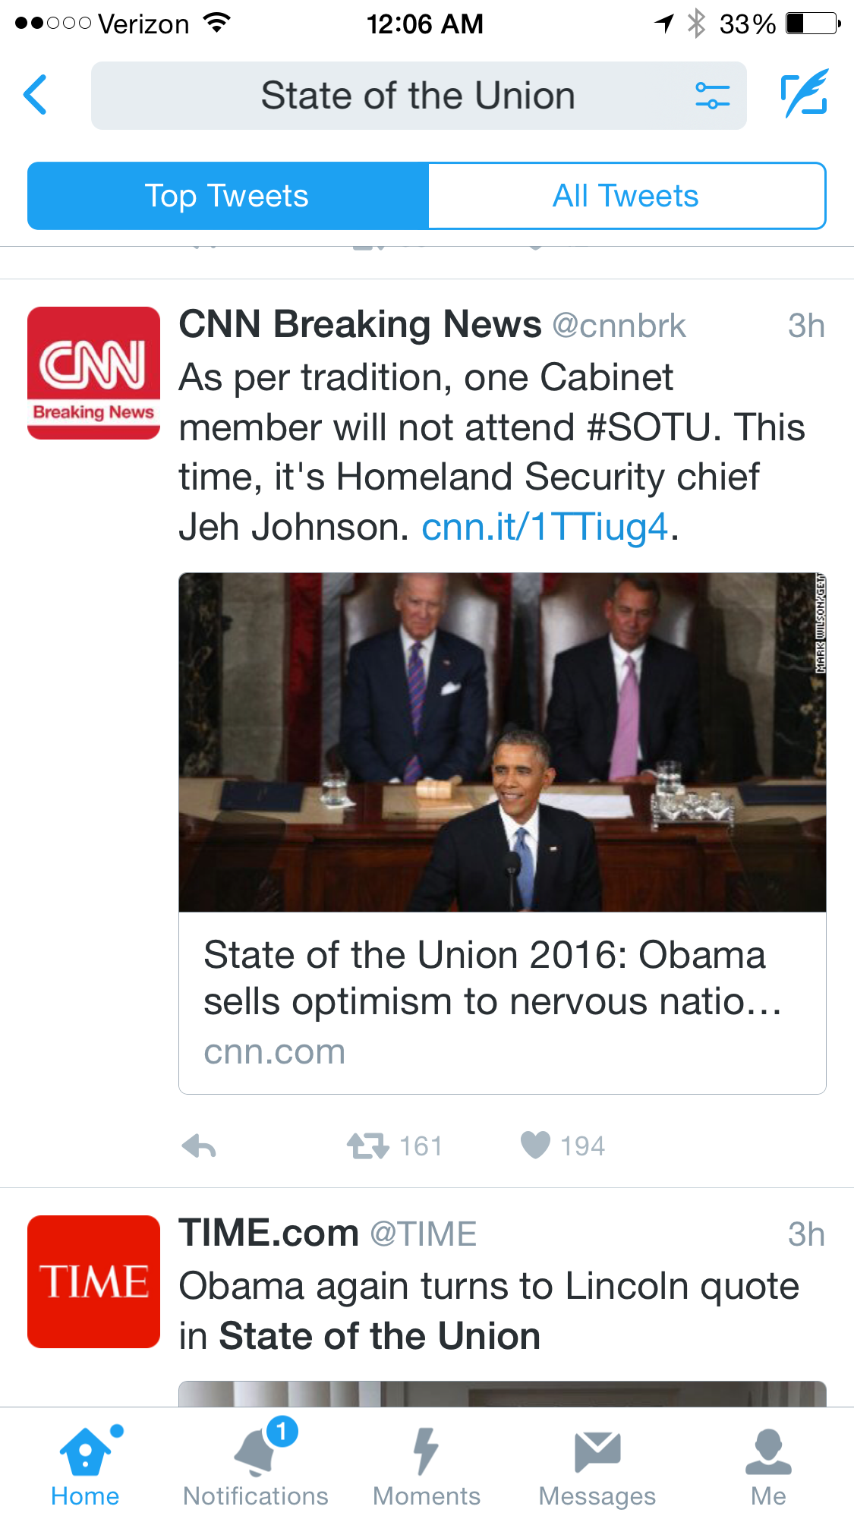This screenshot has height=1519, width=854.
Task: Open search filter options
Action: (712, 96)
